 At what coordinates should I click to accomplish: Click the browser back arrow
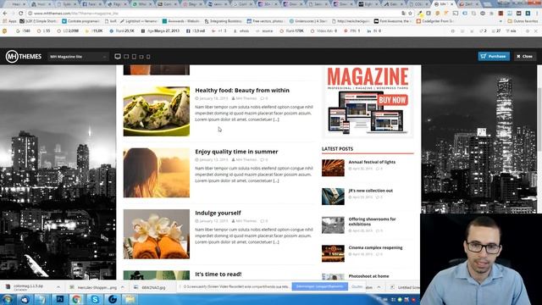(5, 14)
